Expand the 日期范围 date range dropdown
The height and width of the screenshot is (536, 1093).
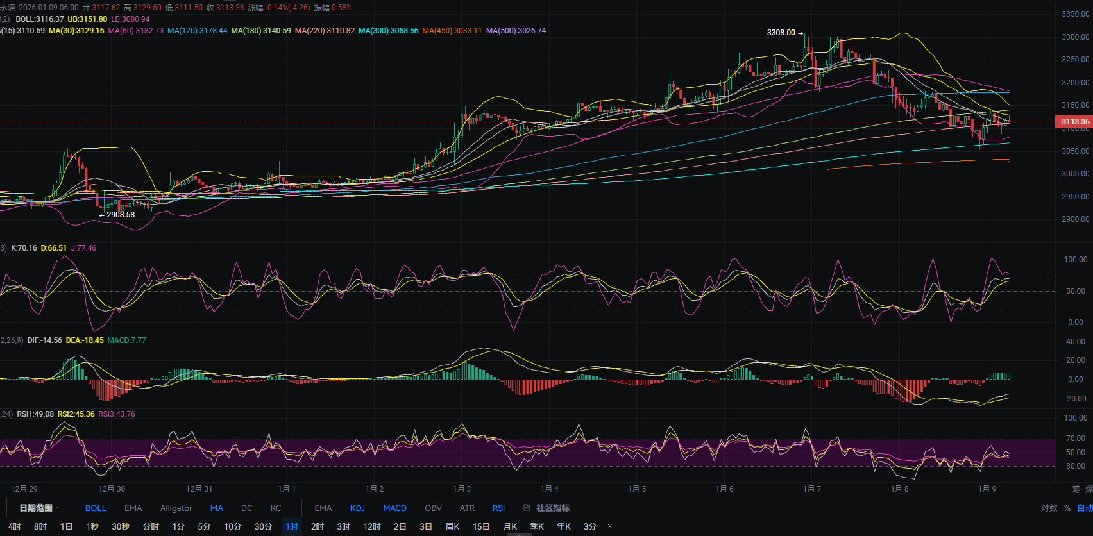[x=38, y=508]
